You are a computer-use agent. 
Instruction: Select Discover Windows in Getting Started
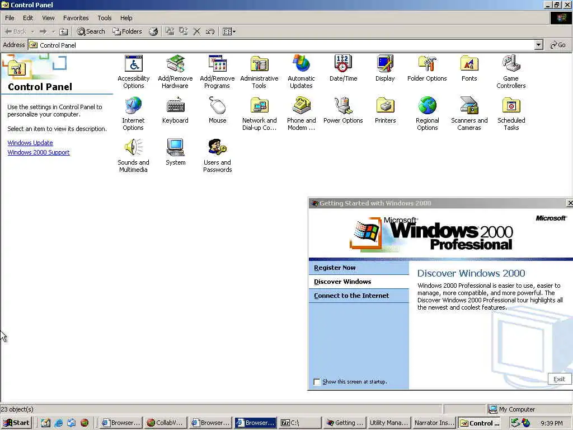click(x=359, y=282)
